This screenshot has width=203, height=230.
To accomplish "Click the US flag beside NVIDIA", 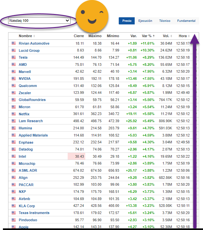I will (x=14, y=79).
